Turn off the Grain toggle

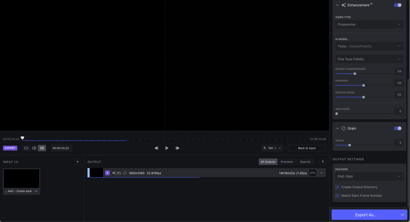pos(397,128)
